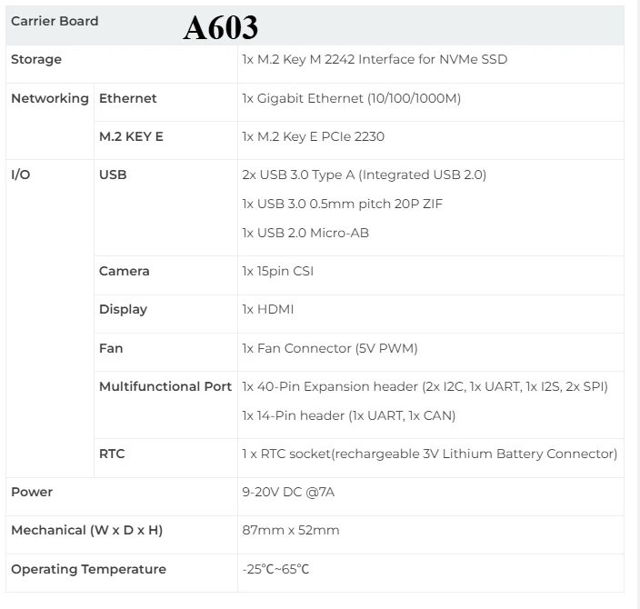Select the Storage row label
This screenshot has width=640, height=609.
pyautogui.click(x=36, y=60)
